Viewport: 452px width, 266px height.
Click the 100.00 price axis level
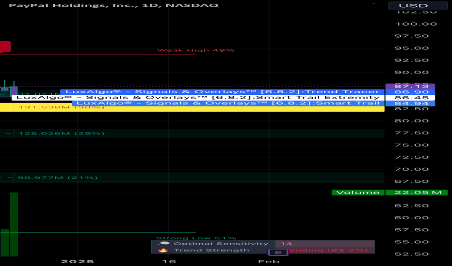click(x=416, y=24)
